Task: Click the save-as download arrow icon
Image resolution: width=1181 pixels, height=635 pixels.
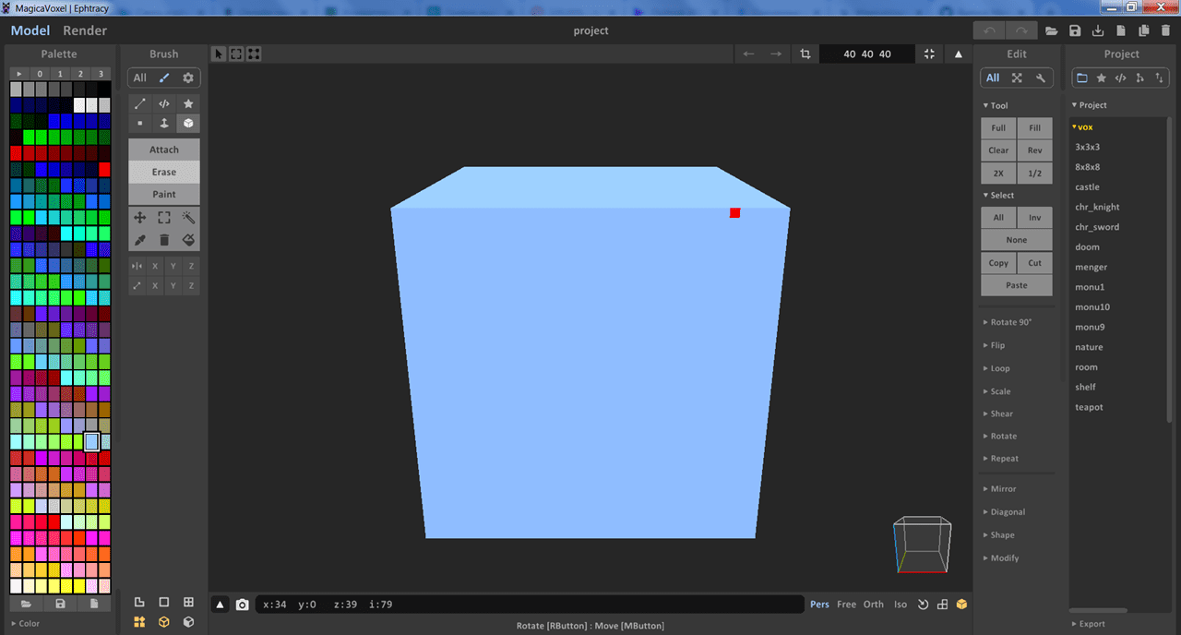Action: click(x=1098, y=30)
